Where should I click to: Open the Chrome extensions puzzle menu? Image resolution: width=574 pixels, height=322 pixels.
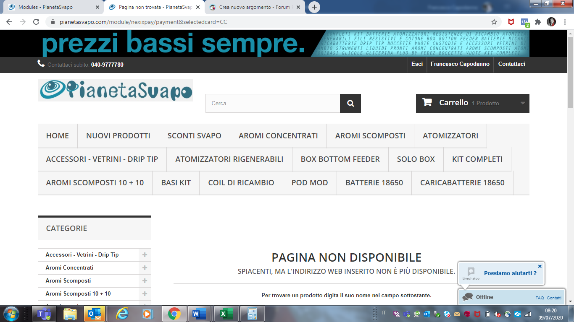[538, 22]
